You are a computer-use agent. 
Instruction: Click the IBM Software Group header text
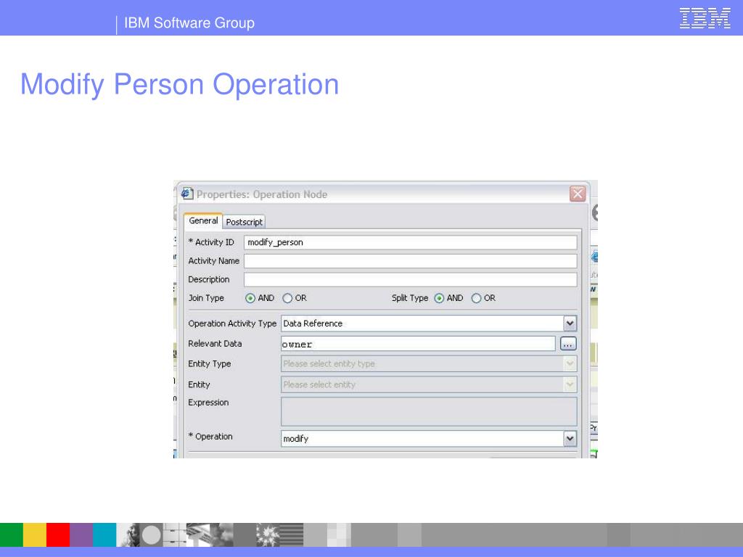189,22
